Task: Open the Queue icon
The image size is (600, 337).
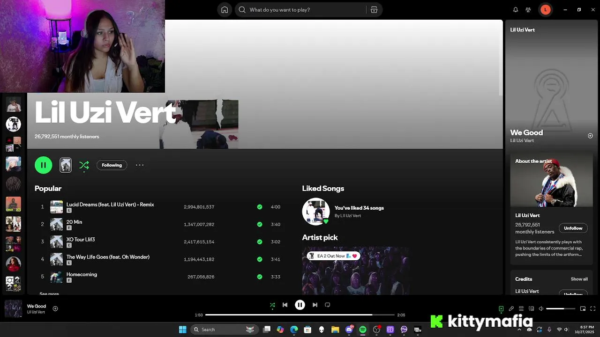Action: pos(521,308)
